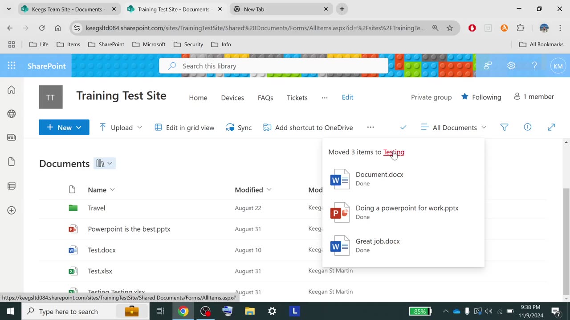Open My lists icon in left rail

pyautogui.click(x=12, y=186)
